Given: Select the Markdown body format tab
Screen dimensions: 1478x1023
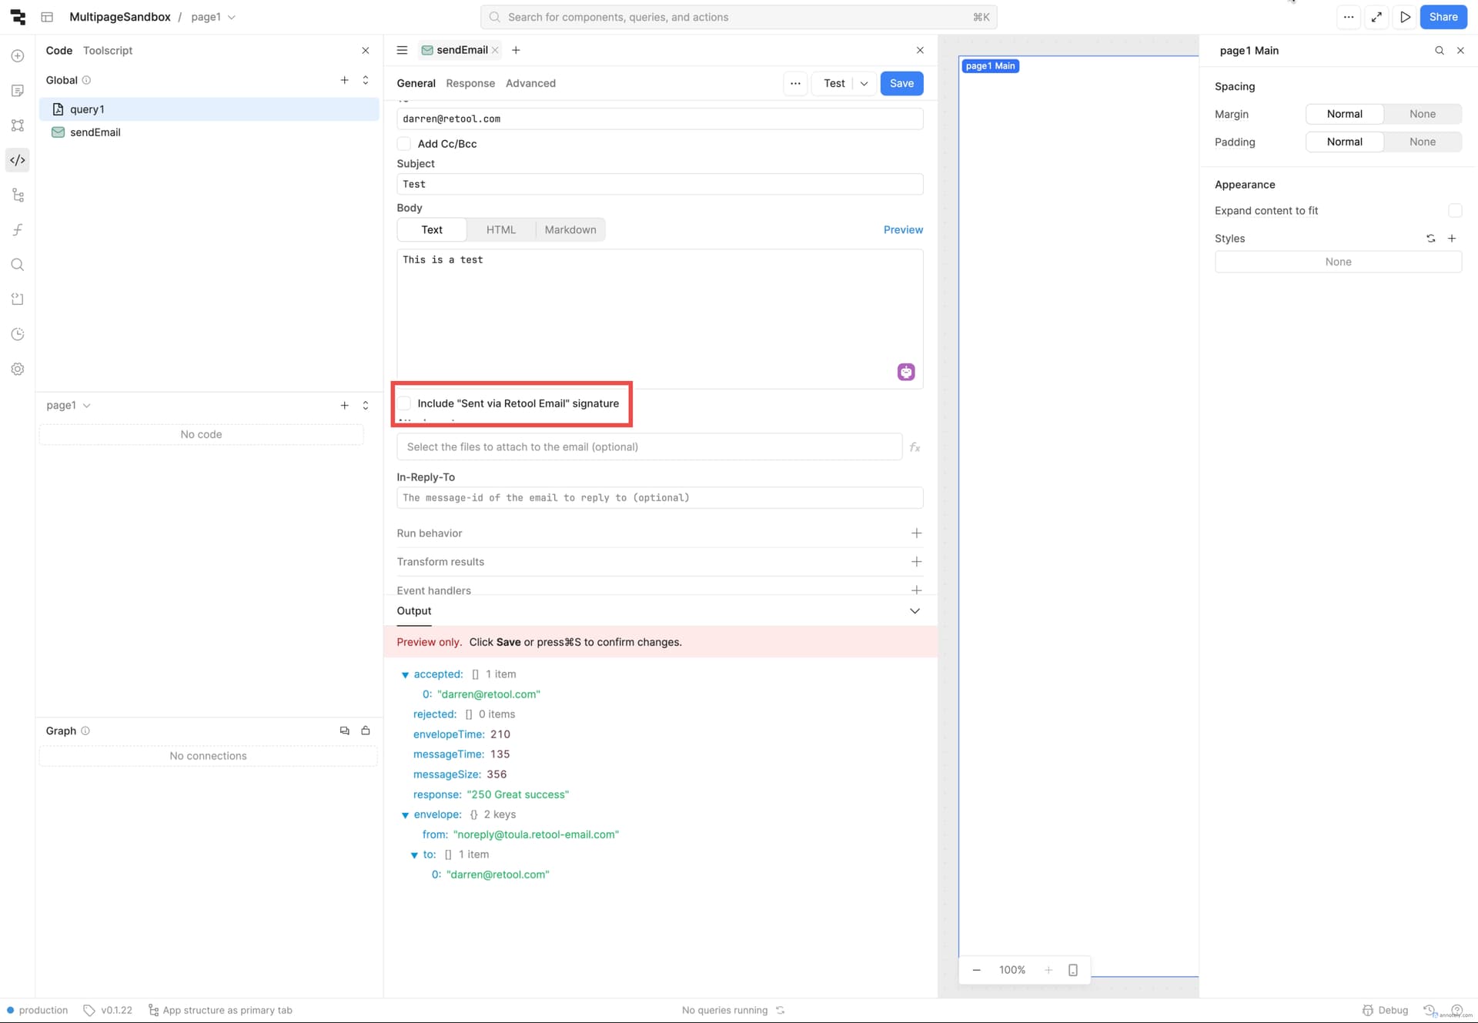Looking at the screenshot, I should [x=570, y=230].
